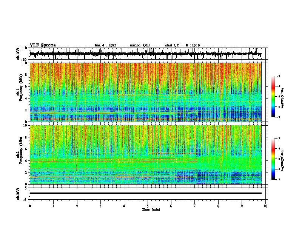299x231 pixels.
Task: Click the time axis tick label "2"
Action: coord(77,206)
